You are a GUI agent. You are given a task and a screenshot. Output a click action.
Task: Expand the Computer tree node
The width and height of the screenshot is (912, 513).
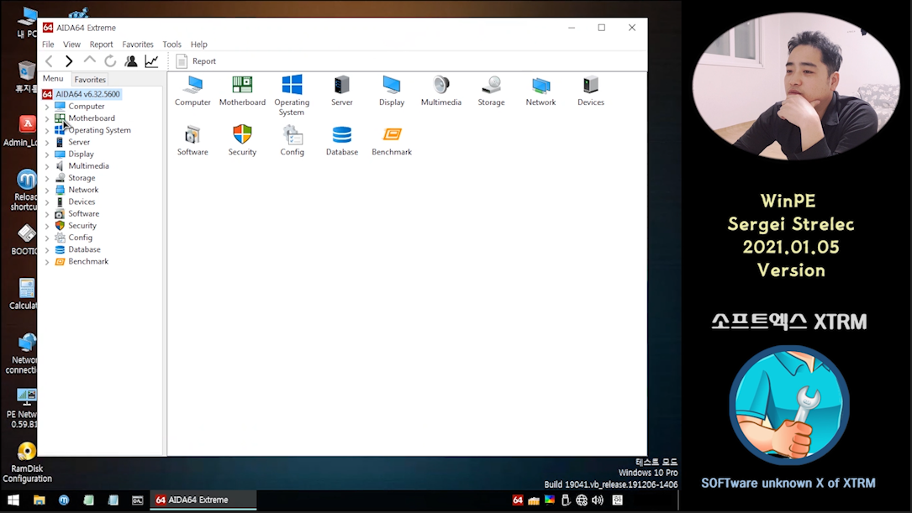(x=47, y=107)
